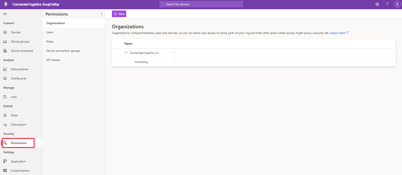The height and width of the screenshot is (175, 402).
Task: Click the location pin app logo
Action: tap(5, 4)
